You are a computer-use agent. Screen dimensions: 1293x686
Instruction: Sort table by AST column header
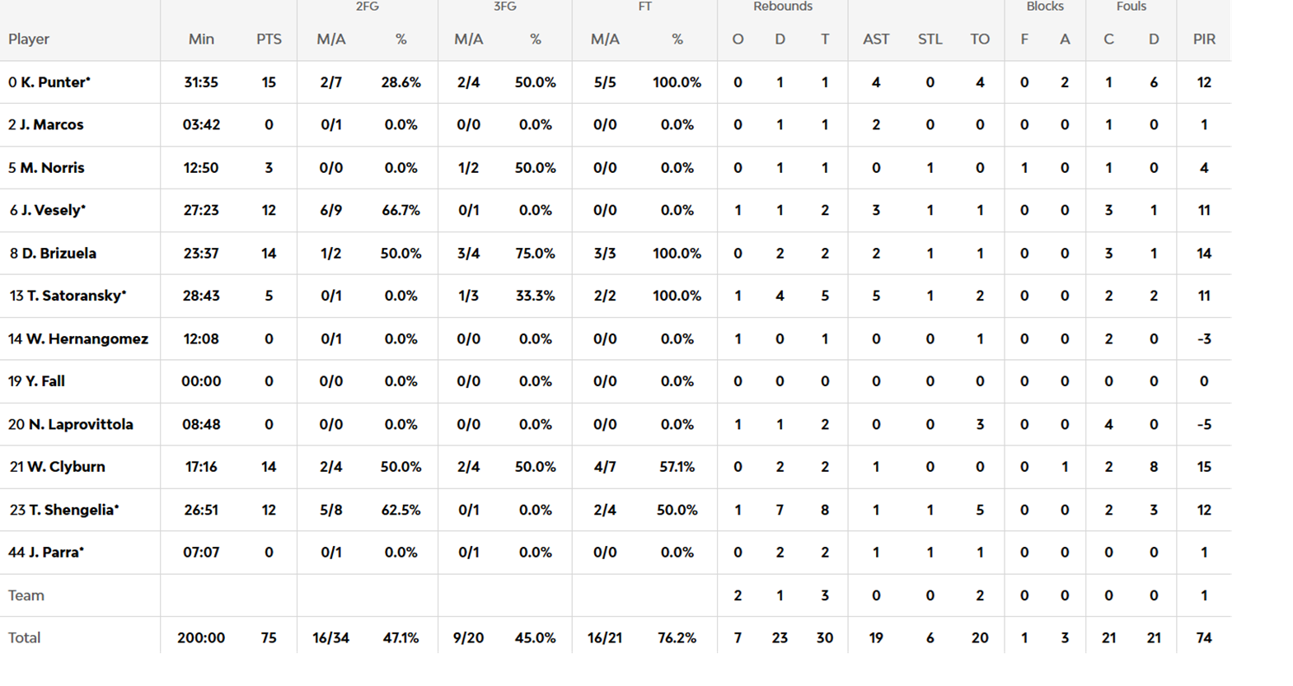pyautogui.click(x=876, y=39)
